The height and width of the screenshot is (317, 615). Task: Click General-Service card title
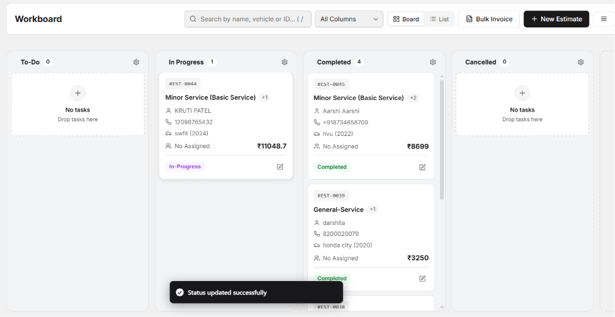(x=338, y=210)
